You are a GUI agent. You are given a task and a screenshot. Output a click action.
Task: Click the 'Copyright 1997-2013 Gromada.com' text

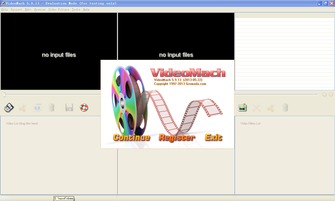coord(180,84)
